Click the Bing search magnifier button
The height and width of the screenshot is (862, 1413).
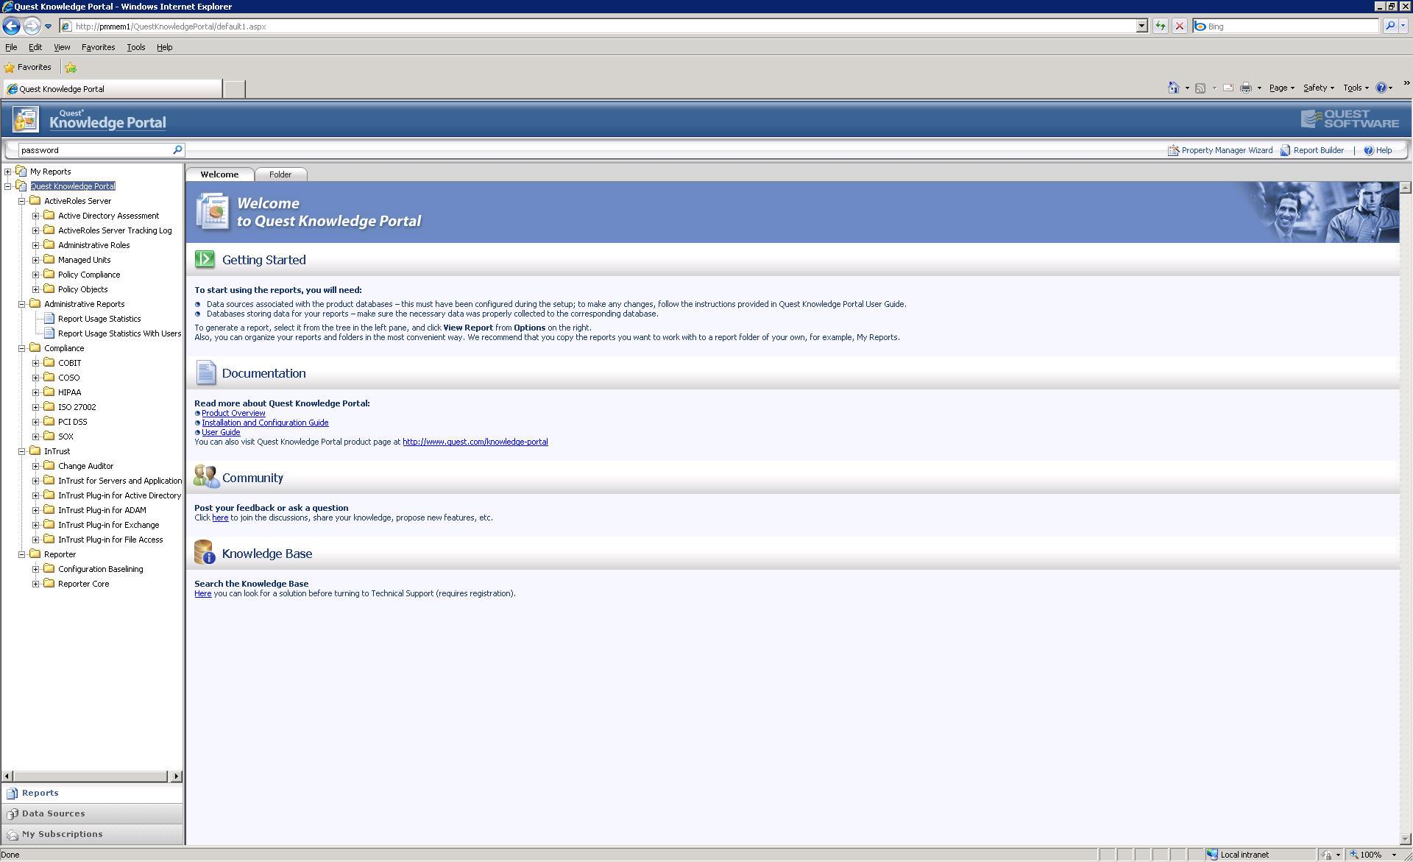point(1390,26)
